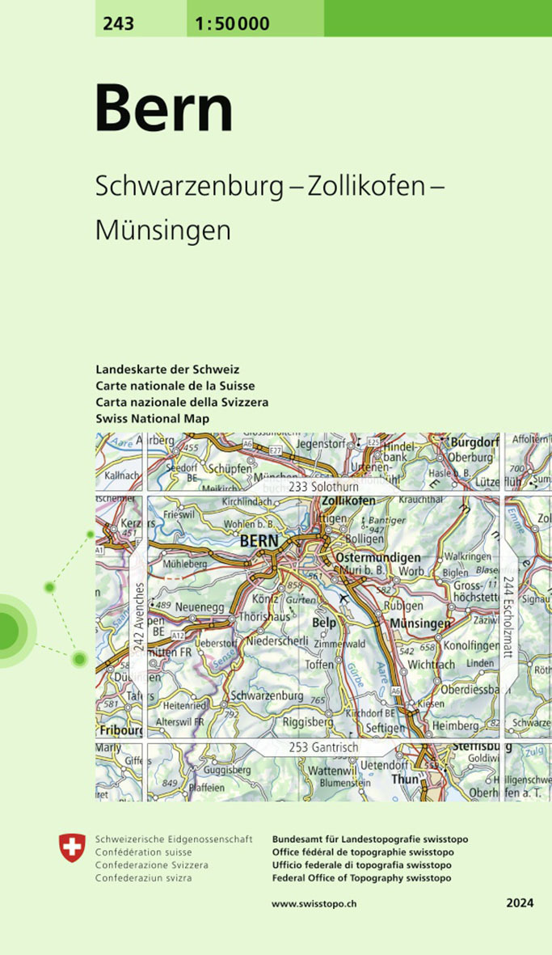Open the www.swisstopo.ch link
Screen dimensions: 552x955
click(315, 903)
